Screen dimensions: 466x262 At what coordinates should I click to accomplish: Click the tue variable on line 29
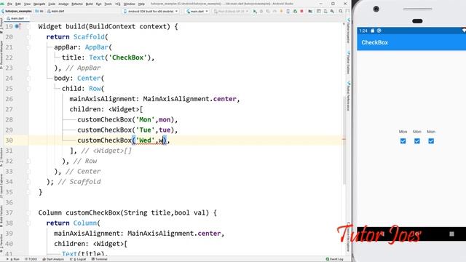[x=165, y=130]
